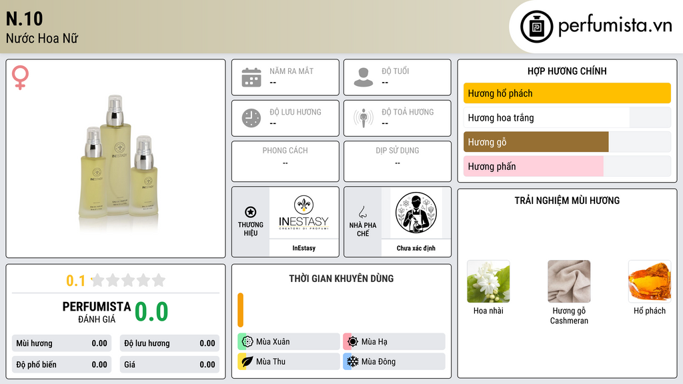Viewport: 683px width, 384px height.
Task: Click the Hoa nhài note caption
Action: point(488,311)
